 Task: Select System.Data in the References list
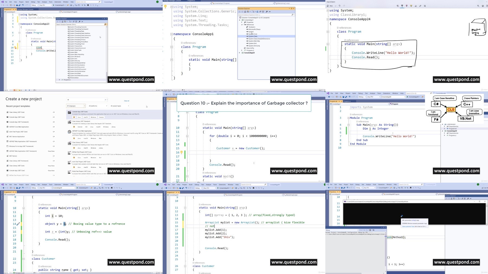(x=253, y=36)
